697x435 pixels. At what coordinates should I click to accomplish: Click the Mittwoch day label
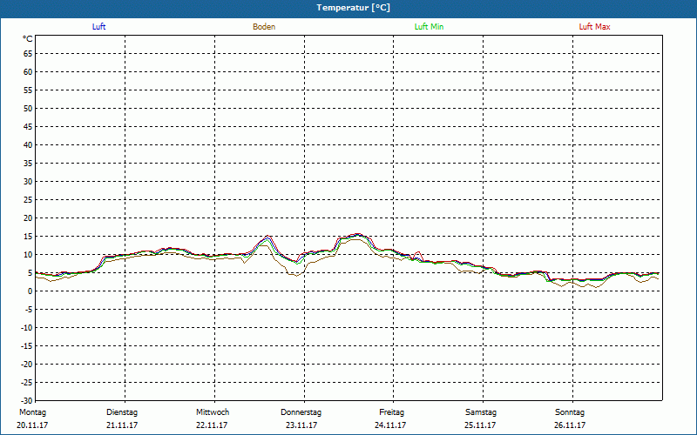click(x=213, y=412)
